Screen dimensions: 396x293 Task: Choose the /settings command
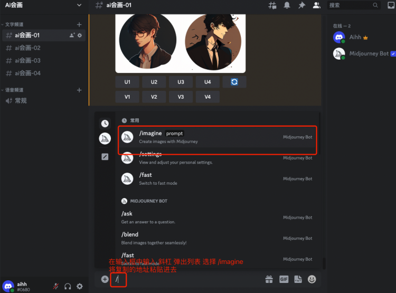click(x=217, y=158)
